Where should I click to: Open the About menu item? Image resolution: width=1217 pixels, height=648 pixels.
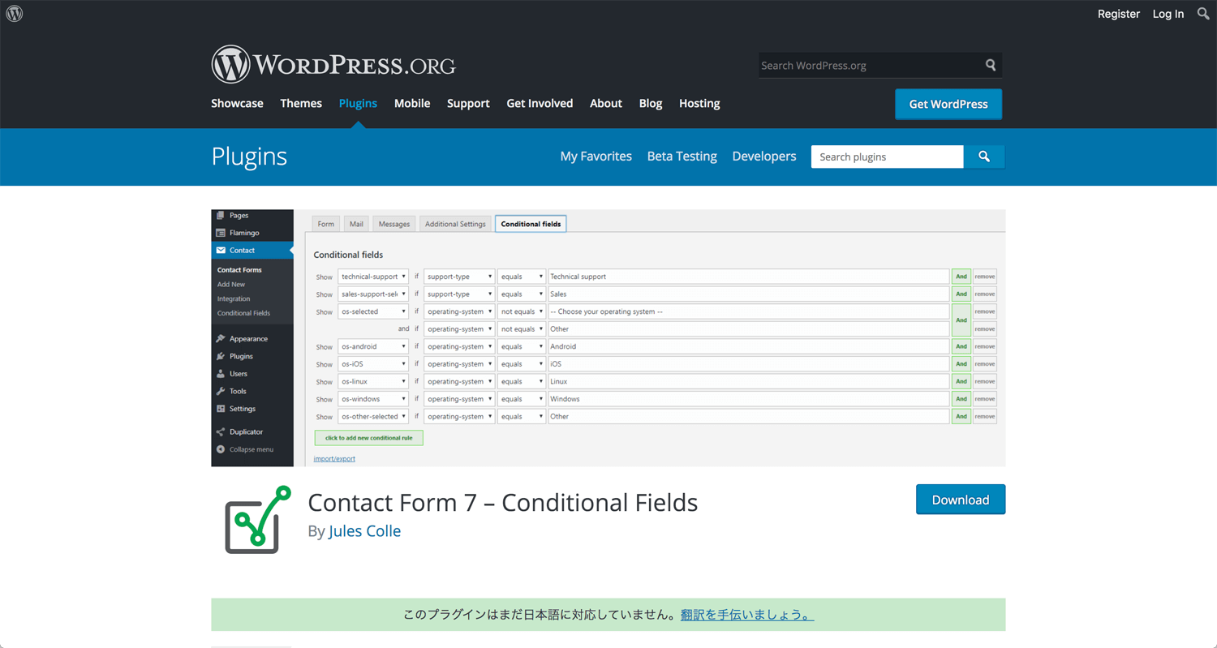[x=606, y=103]
